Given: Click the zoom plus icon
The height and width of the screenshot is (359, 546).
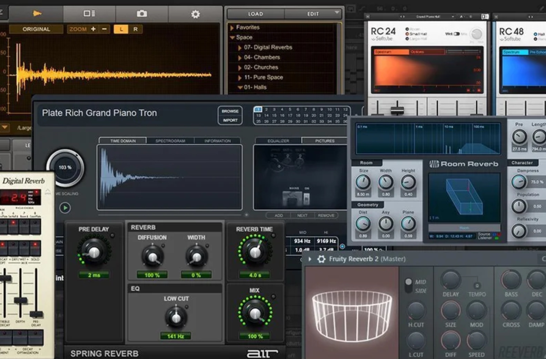Looking at the screenshot, I should [x=93, y=29].
